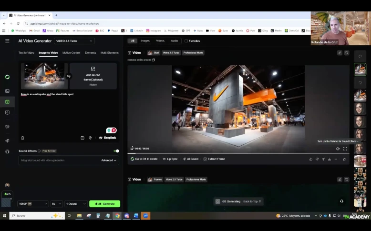Click the Extract Frame option
Viewport: 371px width, 231px height.
(x=214, y=159)
